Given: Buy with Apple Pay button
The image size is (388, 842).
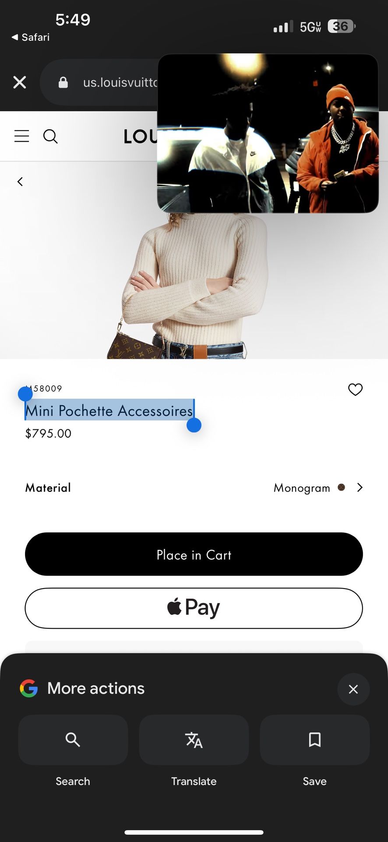Looking at the screenshot, I should [x=194, y=608].
